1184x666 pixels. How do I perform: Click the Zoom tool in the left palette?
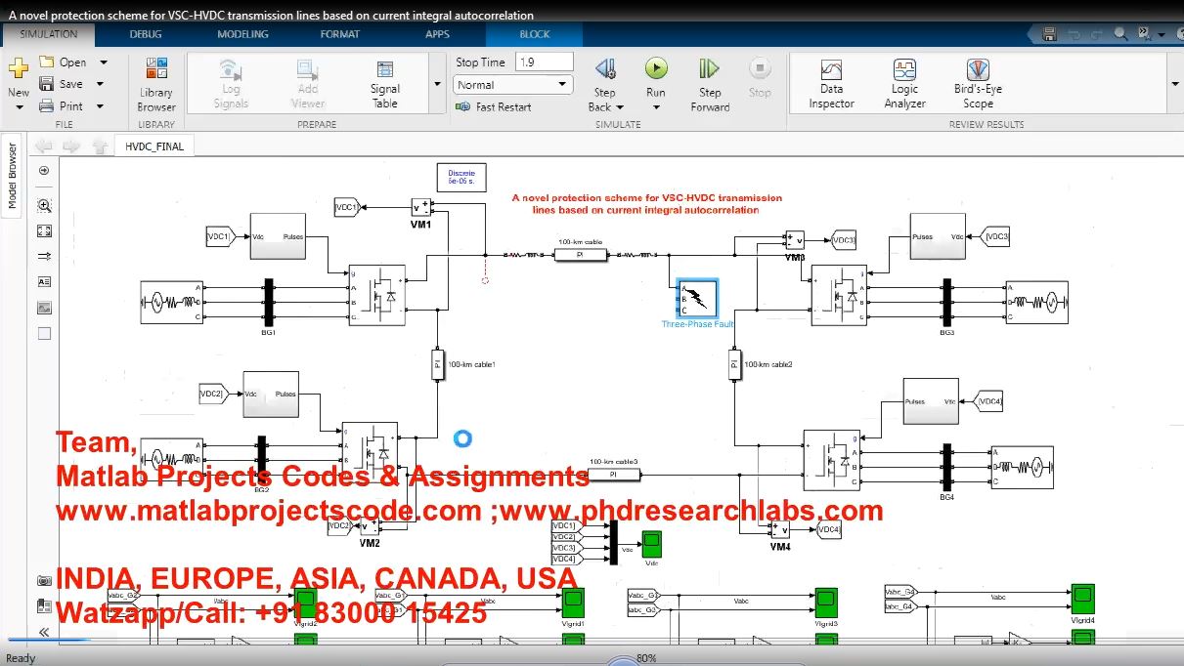click(44, 206)
